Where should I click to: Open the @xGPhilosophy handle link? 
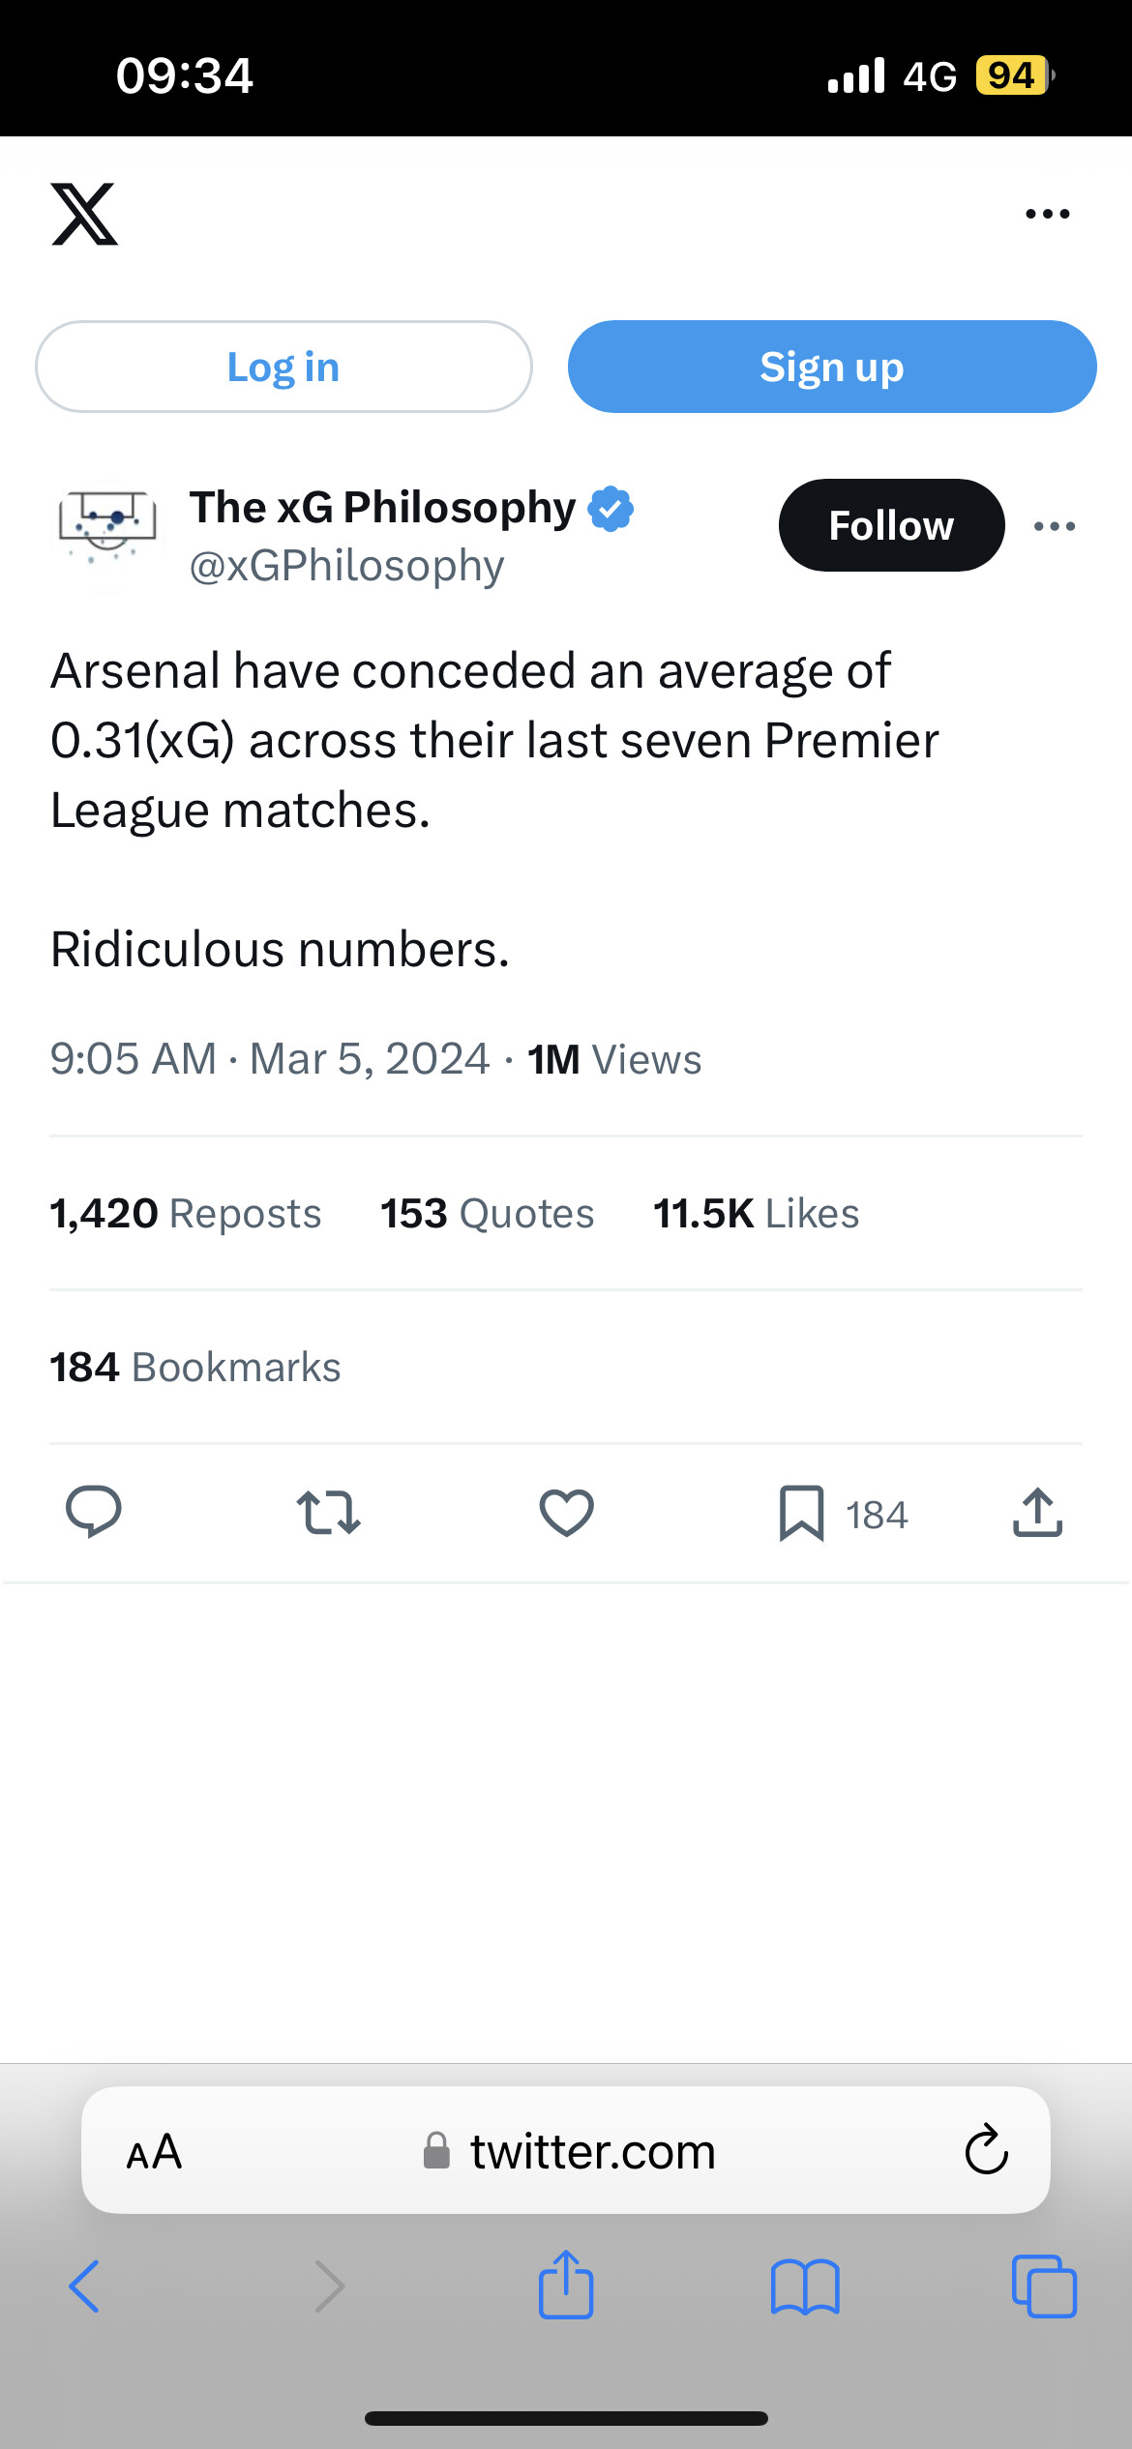(x=346, y=566)
